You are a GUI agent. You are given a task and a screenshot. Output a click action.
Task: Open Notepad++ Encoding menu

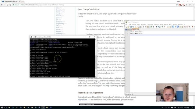tap(144, 25)
